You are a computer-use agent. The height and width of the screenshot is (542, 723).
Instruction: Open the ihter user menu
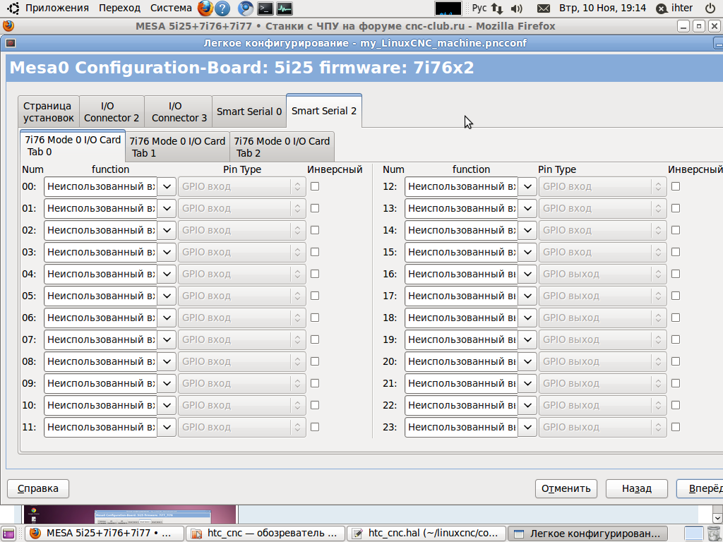tap(676, 8)
